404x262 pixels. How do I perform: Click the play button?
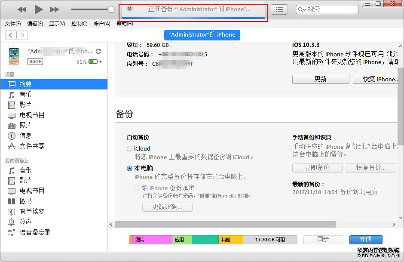(39, 9)
